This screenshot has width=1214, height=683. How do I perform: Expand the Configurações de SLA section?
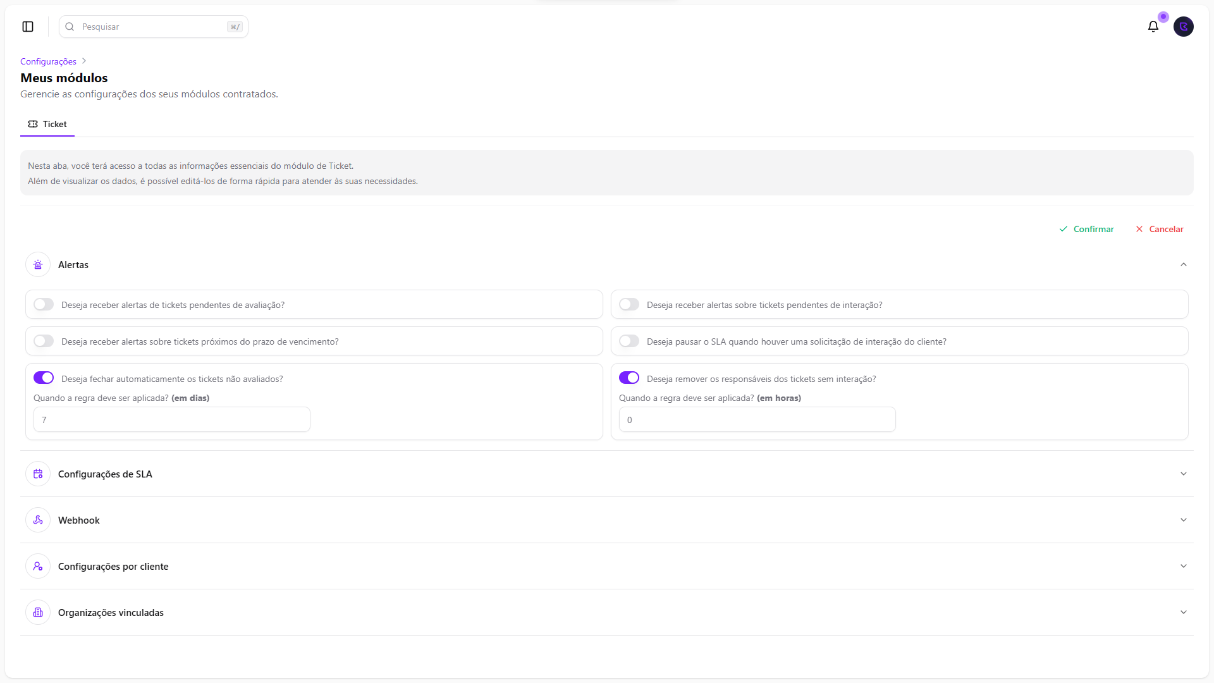(1184, 474)
